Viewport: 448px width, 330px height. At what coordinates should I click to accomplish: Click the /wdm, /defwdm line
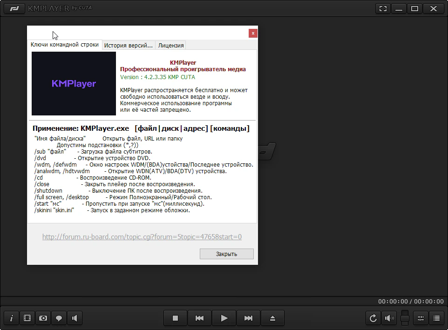[x=144, y=165]
